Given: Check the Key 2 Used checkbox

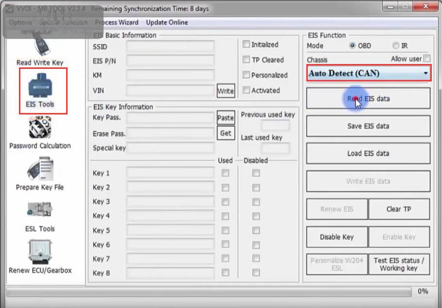Looking at the screenshot, I should tap(225, 187).
